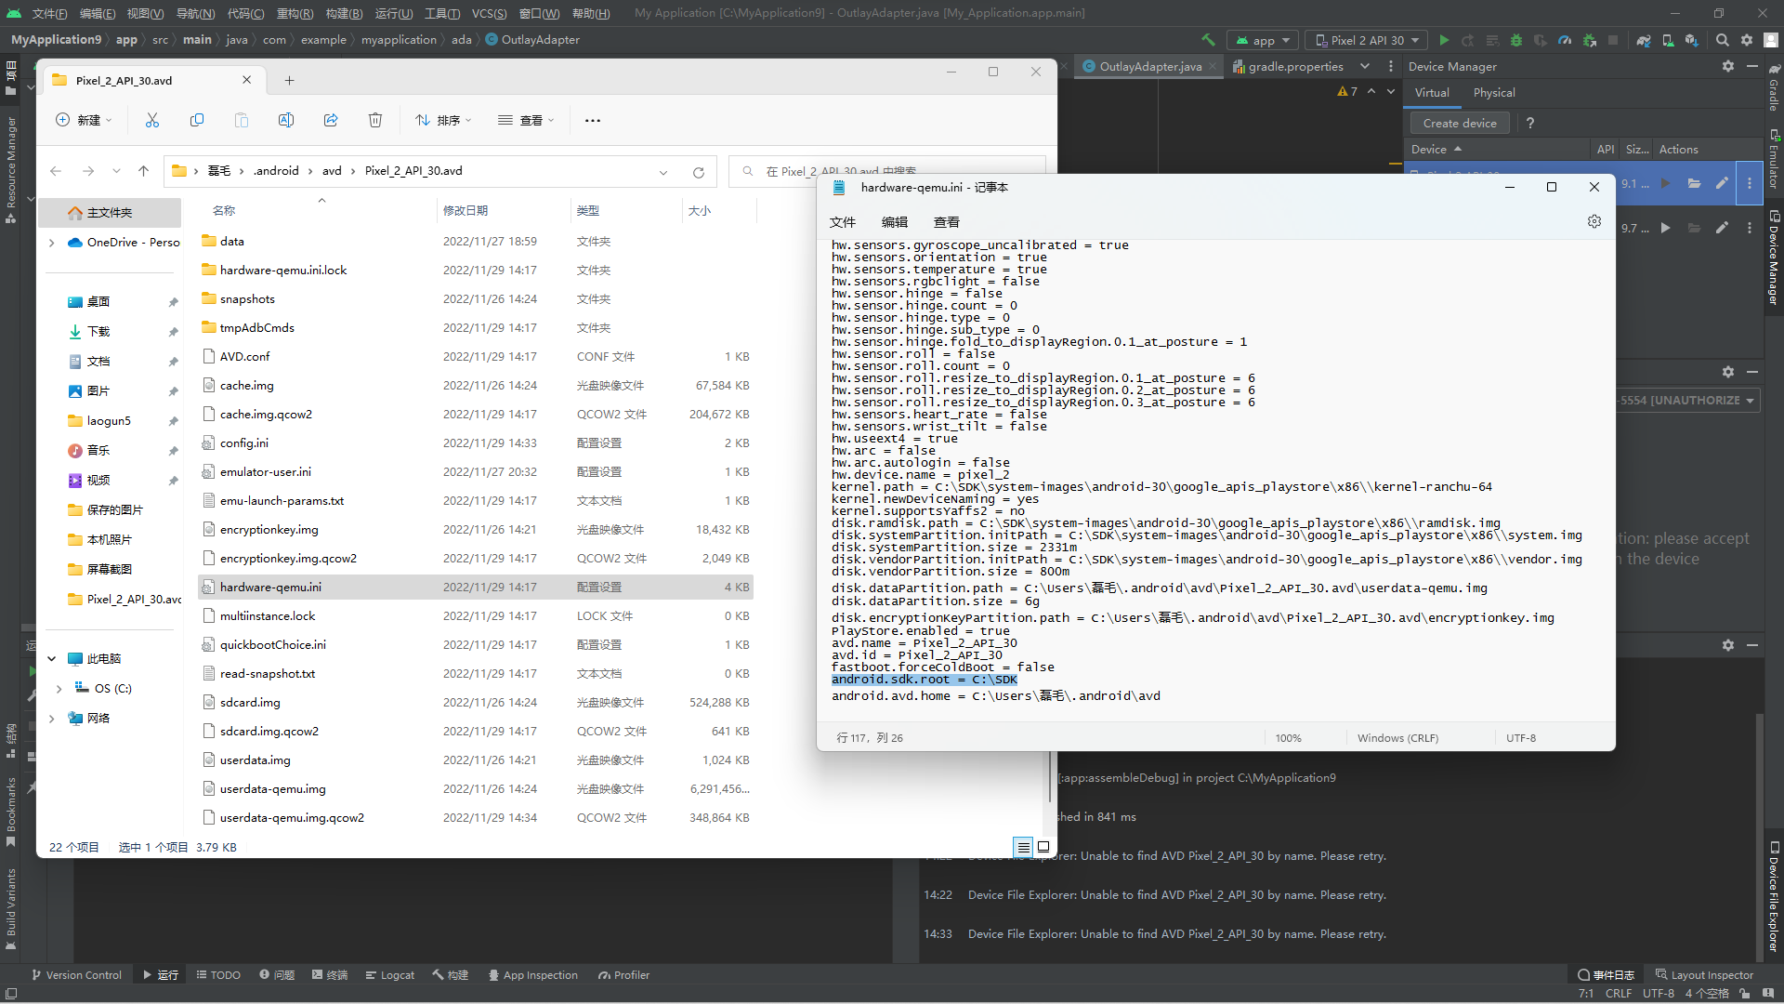Click the delete trash icon in Explorer

375,120
